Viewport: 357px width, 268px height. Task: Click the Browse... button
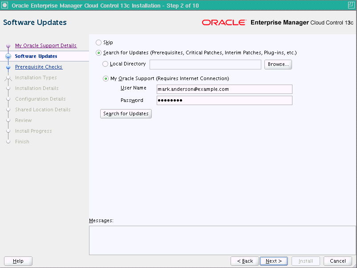(x=278, y=65)
